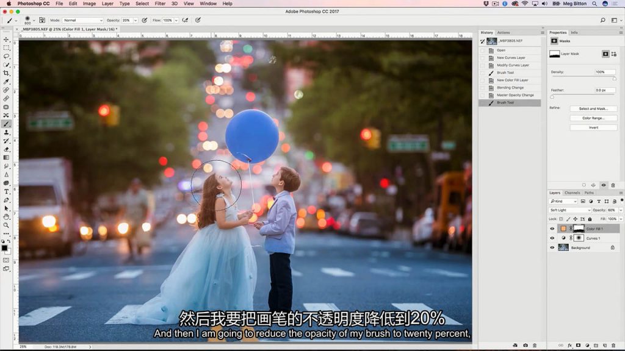The image size is (625, 351).
Task: Click the Density slider handle
Action: click(615, 78)
